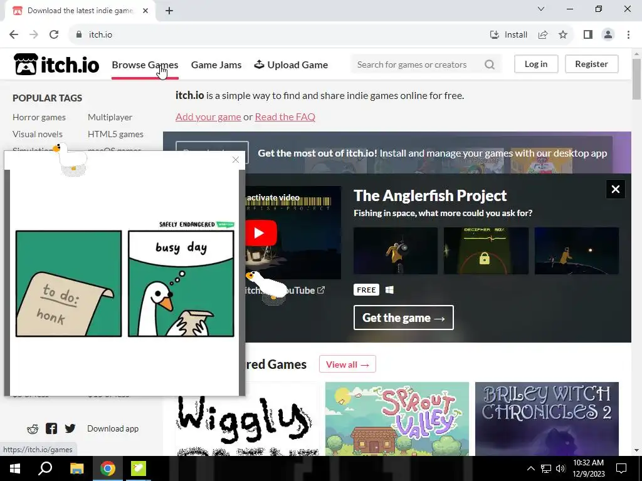Open the notification center icon

[x=621, y=468]
